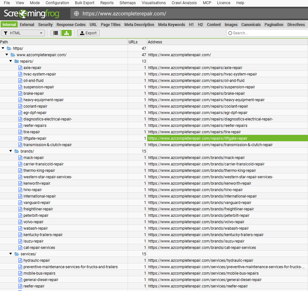The height and width of the screenshot is (291, 308).
Task: Click the liftgate-repair page icon
Action: [x=20, y=138]
